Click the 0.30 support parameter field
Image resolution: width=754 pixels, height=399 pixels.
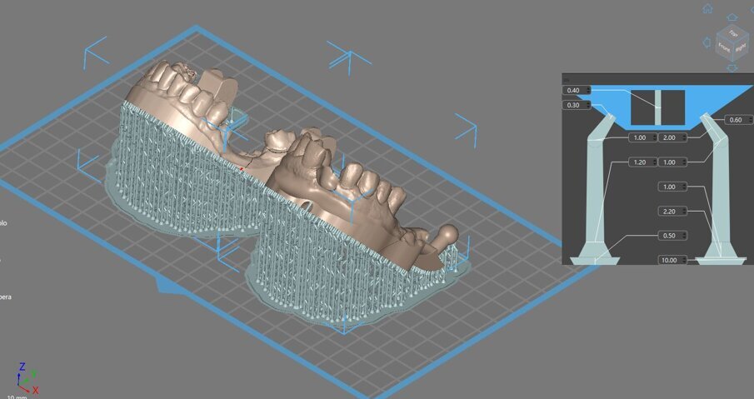[x=574, y=105]
